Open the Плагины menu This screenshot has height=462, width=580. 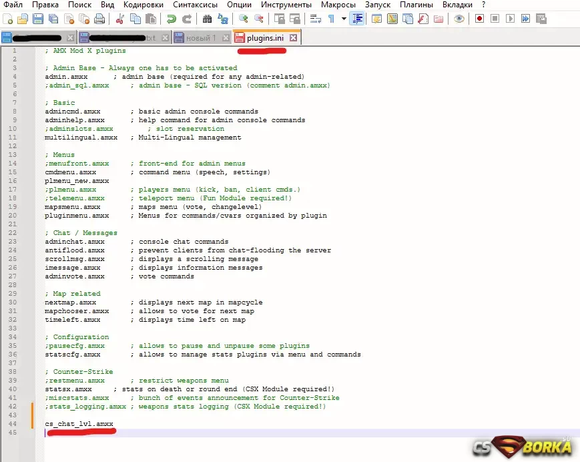[416, 5]
